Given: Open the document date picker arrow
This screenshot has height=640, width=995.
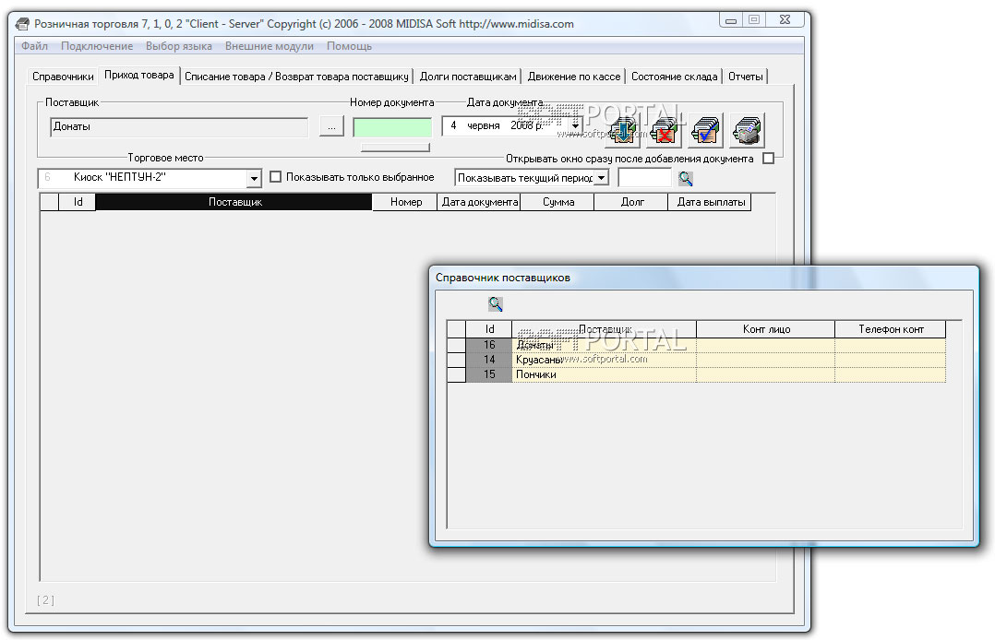Looking at the screenshot, I should (575, 125).
